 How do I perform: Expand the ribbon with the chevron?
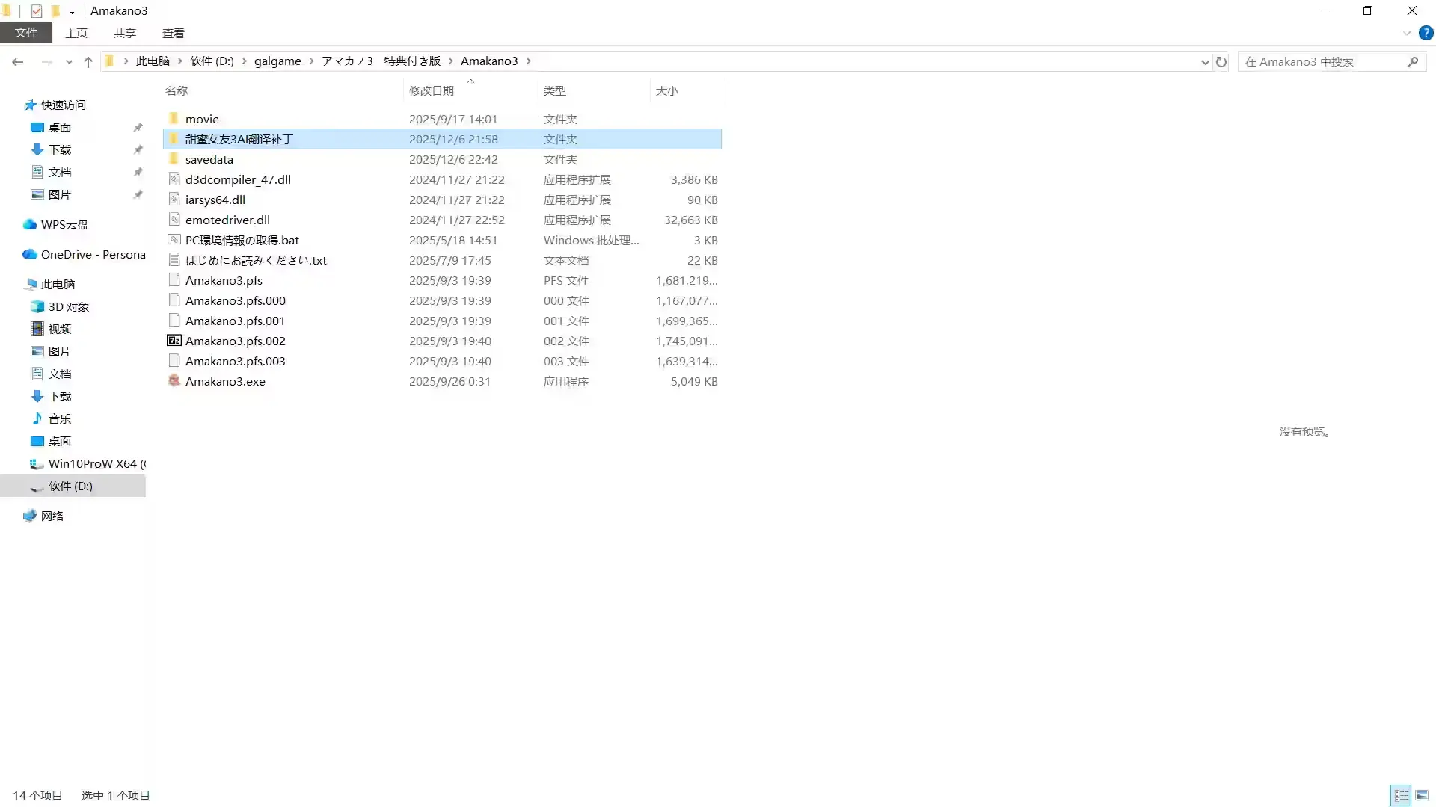[1406, 33]
